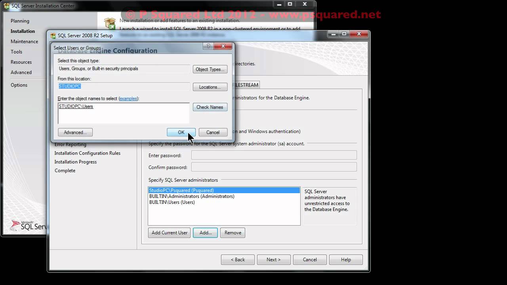
Task: Maximize the SQL Server 2008 R2 Setup window
Action: [344, 34]
